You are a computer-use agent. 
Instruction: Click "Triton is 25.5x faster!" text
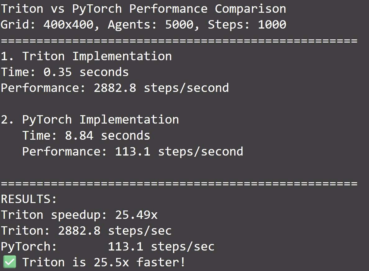[104, 262]
